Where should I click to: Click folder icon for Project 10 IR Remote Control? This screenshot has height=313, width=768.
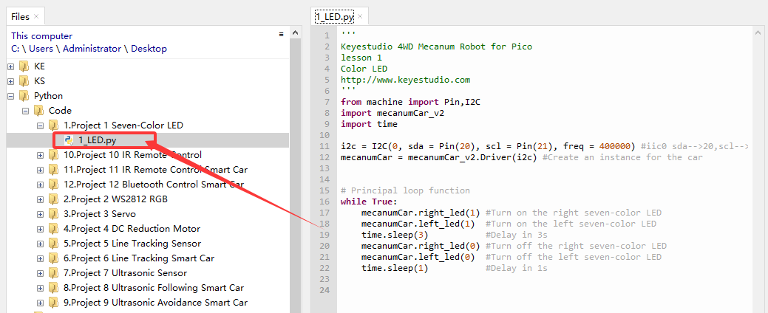coord(53,155)
